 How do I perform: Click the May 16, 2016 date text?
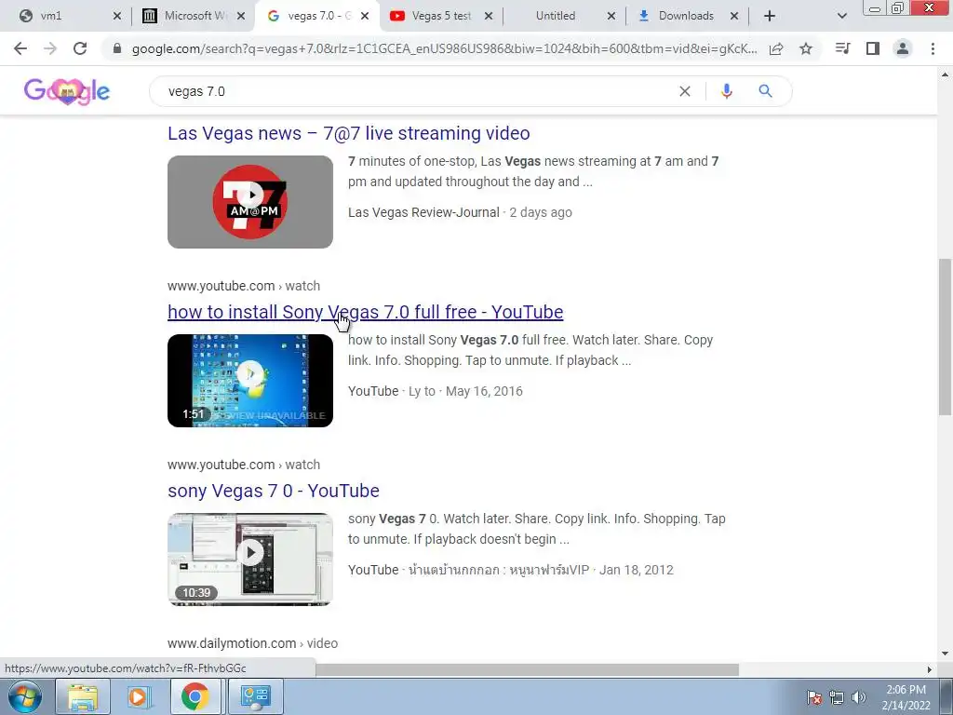click(484, 391)
